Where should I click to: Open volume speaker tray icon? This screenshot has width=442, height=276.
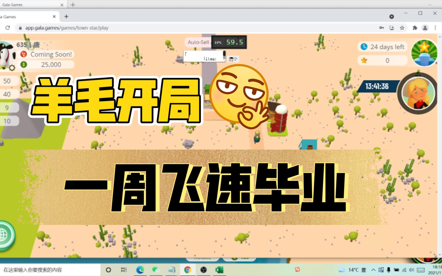click(x=411, y=270)
